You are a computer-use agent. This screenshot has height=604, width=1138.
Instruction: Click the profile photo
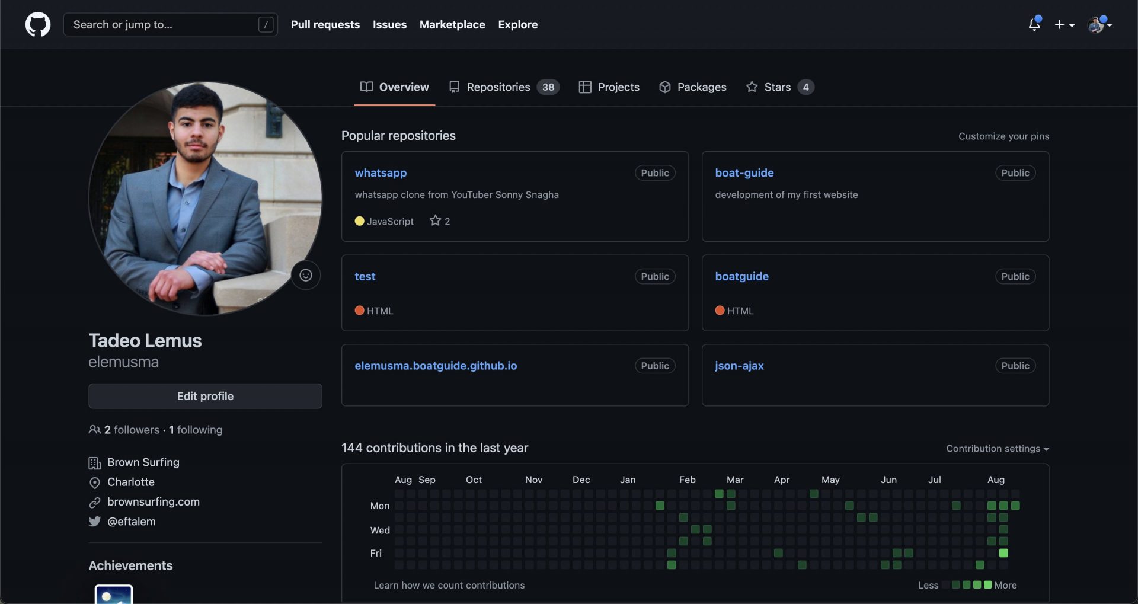(x=205, y=199)
